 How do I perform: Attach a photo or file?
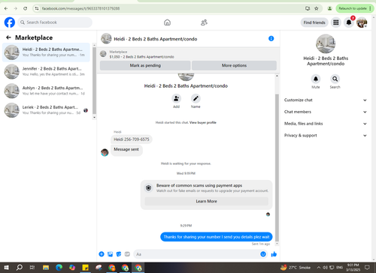point(110,254)
